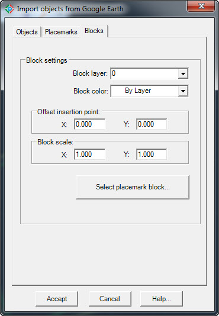Open the Placemarks tab
The width and height of the screenshot is (219, 316).
(x=61, y=32)
